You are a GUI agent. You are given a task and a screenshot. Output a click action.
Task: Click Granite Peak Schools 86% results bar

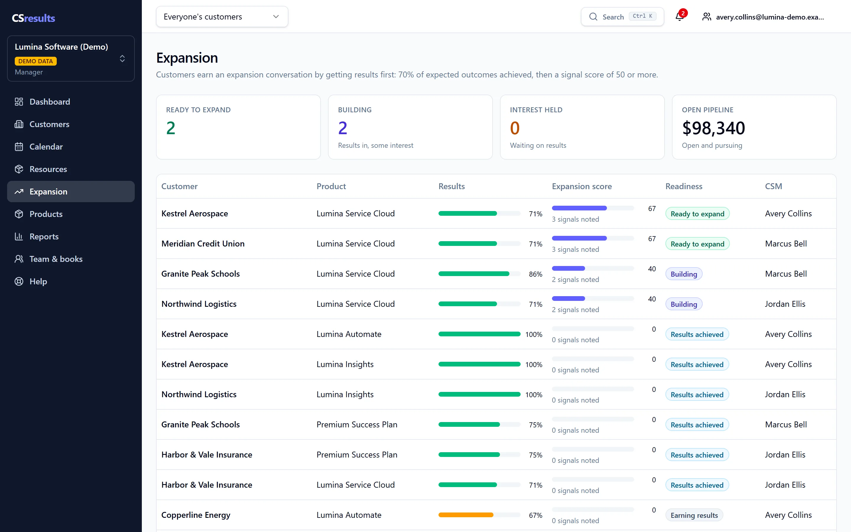click(479, 274)
